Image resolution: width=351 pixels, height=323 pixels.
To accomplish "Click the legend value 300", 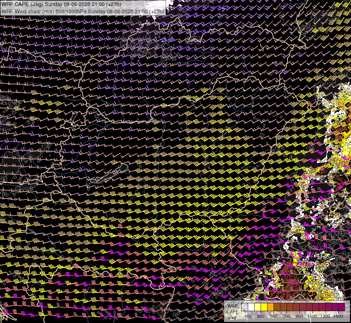I will [x=261, y=316].
